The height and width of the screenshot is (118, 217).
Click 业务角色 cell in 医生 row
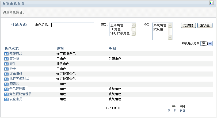coord(63,64)
